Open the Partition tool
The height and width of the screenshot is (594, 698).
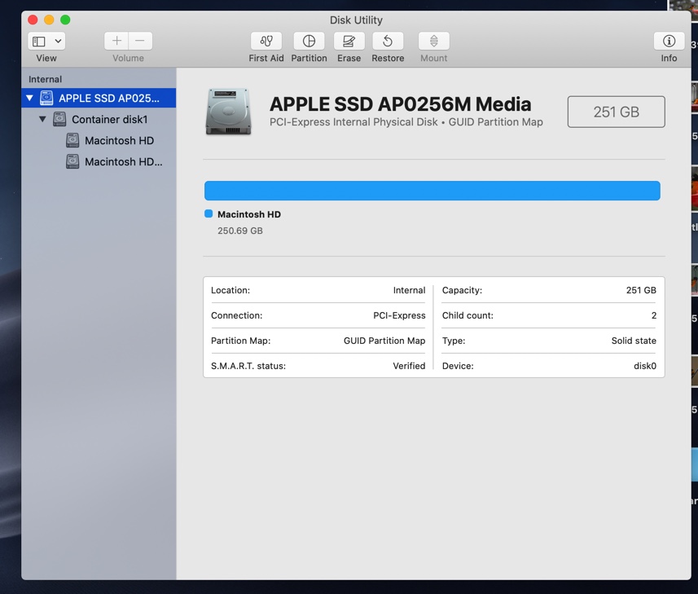tap(309, 41)
